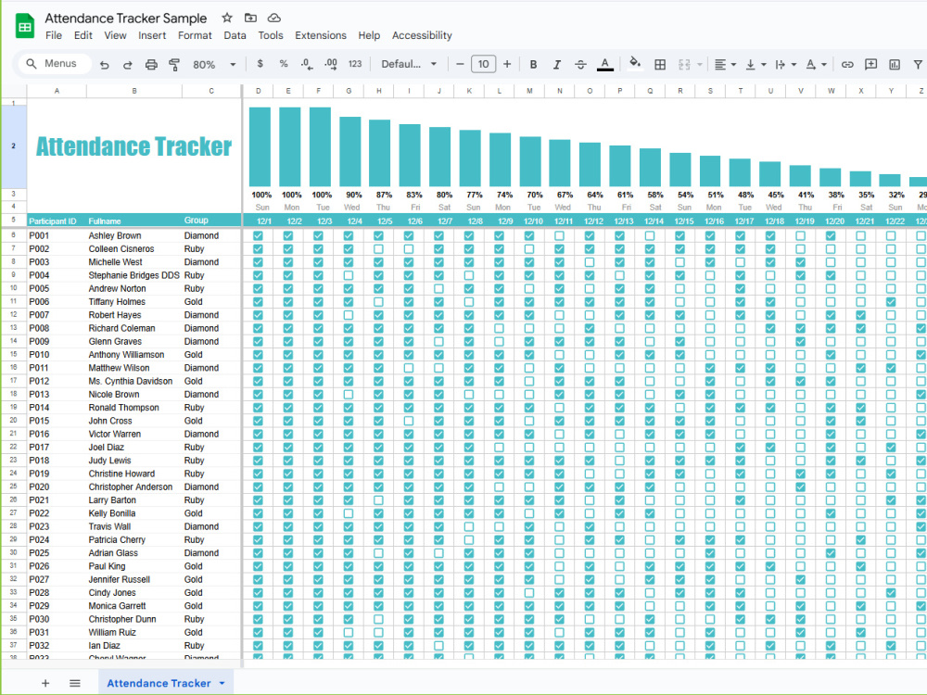The height and width of the screenshot is (695, 927).
Task: Increase font size with plus button
Action: tap(507, 64)
